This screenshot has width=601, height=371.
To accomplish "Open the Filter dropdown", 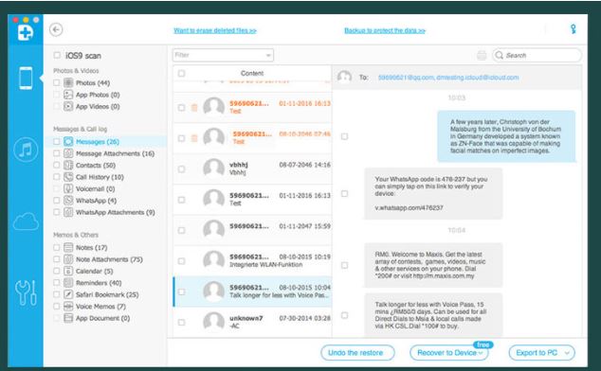I will pos(223,55).
